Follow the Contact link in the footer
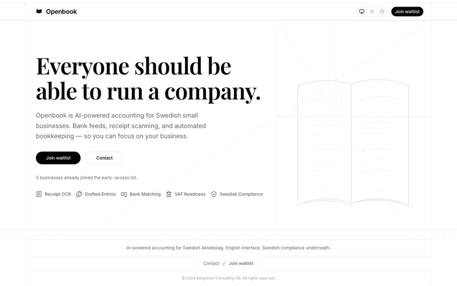The image size is (457, 286). pyautogui.click(x=211, y=263)
